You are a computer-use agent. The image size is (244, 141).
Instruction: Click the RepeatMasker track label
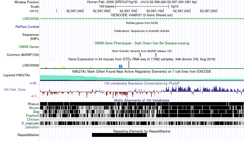click(28, 135)
